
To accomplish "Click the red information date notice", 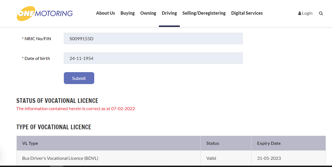I will [x=76, y=109].
